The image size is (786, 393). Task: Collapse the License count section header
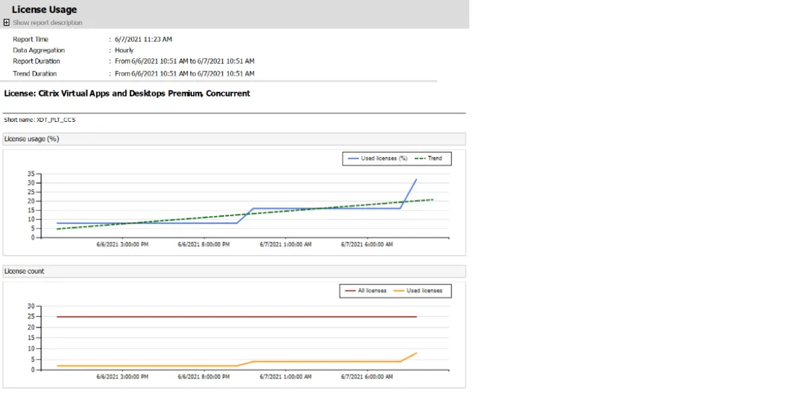coord(24,271)
